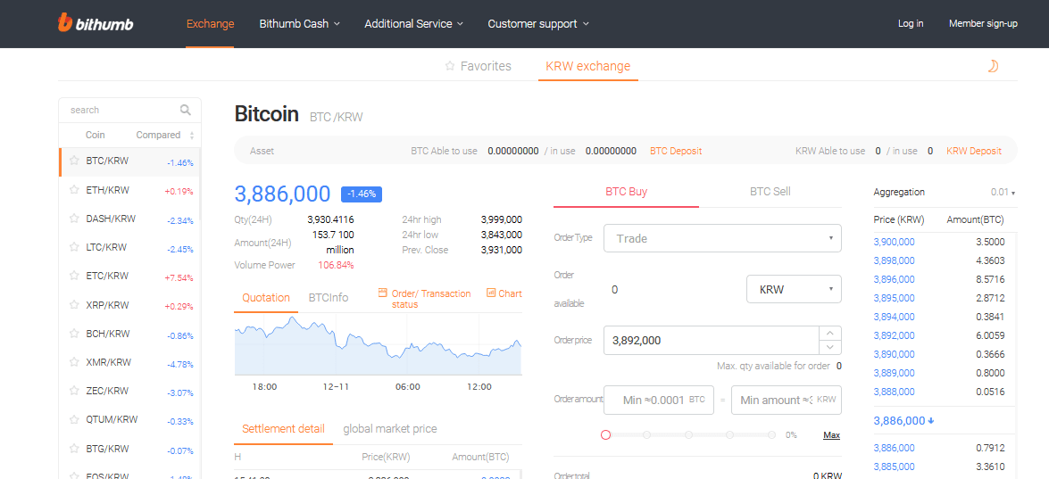This screenshot has width=1049, height=479.
Task: Select the KRW exchange tab
Action: coord(588,66)
